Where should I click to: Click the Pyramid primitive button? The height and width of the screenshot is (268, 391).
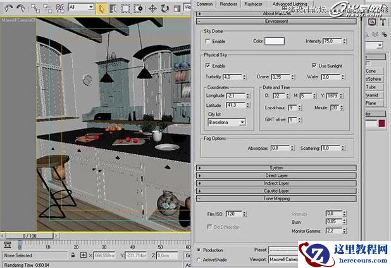[375, 95]
